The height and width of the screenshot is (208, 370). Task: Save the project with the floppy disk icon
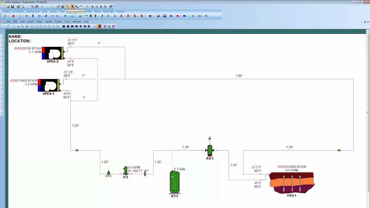pos(12,7)
